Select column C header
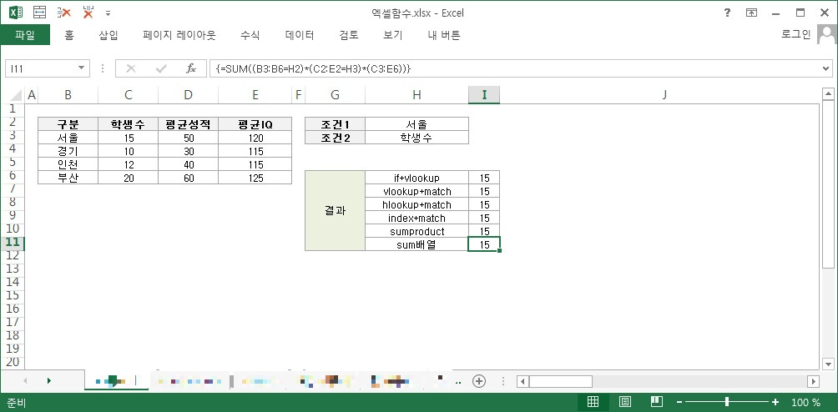Image resolution: width=838 pixels, height=412 pixels. [x=129, y=95]
